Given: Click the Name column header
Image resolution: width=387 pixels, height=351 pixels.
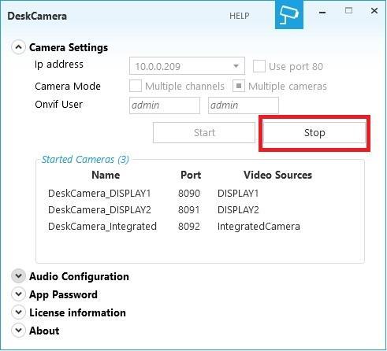Looking at the screenshot, I should (x=106, y=175).
